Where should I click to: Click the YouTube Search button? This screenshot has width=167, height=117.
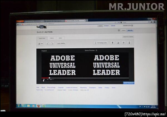100,26
